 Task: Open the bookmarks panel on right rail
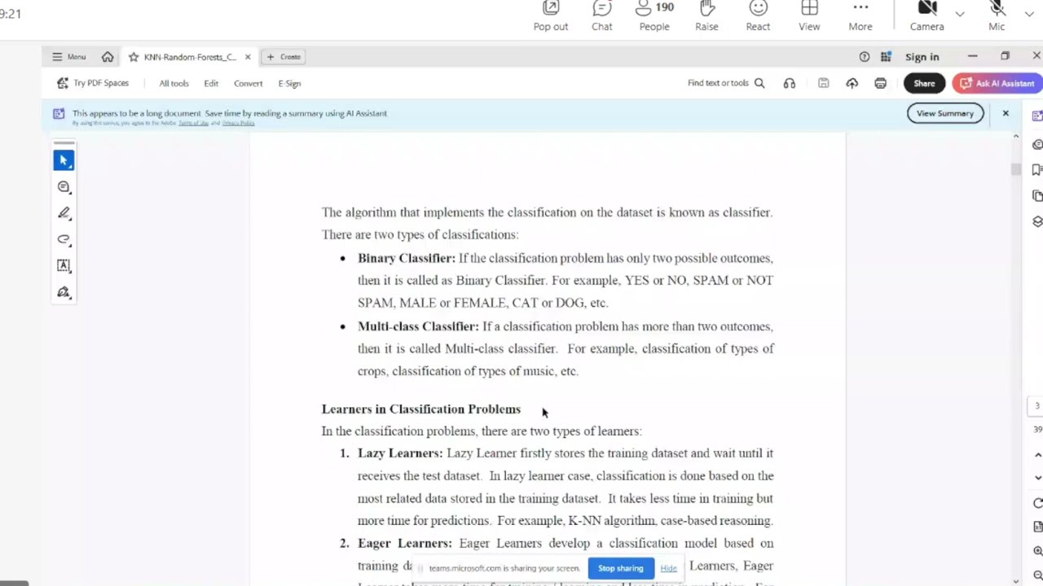[x=1037, y=169]
